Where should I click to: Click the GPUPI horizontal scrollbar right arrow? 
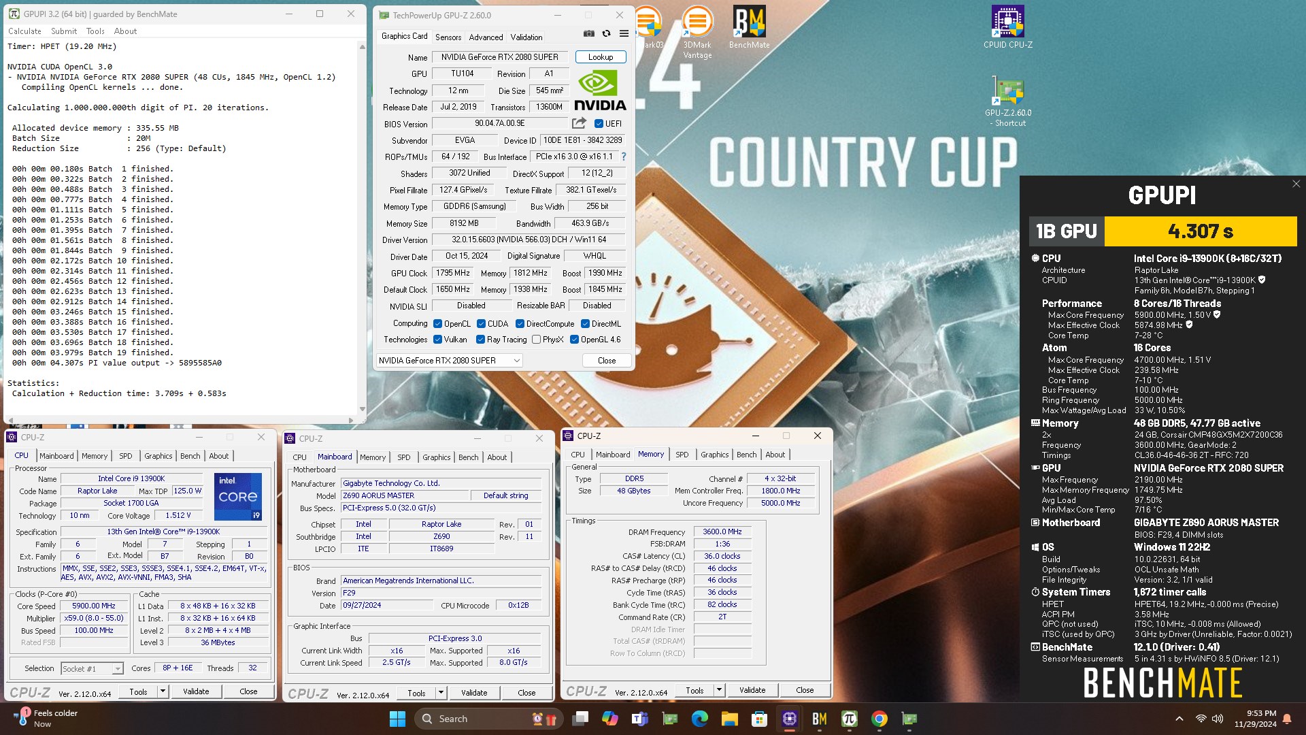[x=351, y=421]
